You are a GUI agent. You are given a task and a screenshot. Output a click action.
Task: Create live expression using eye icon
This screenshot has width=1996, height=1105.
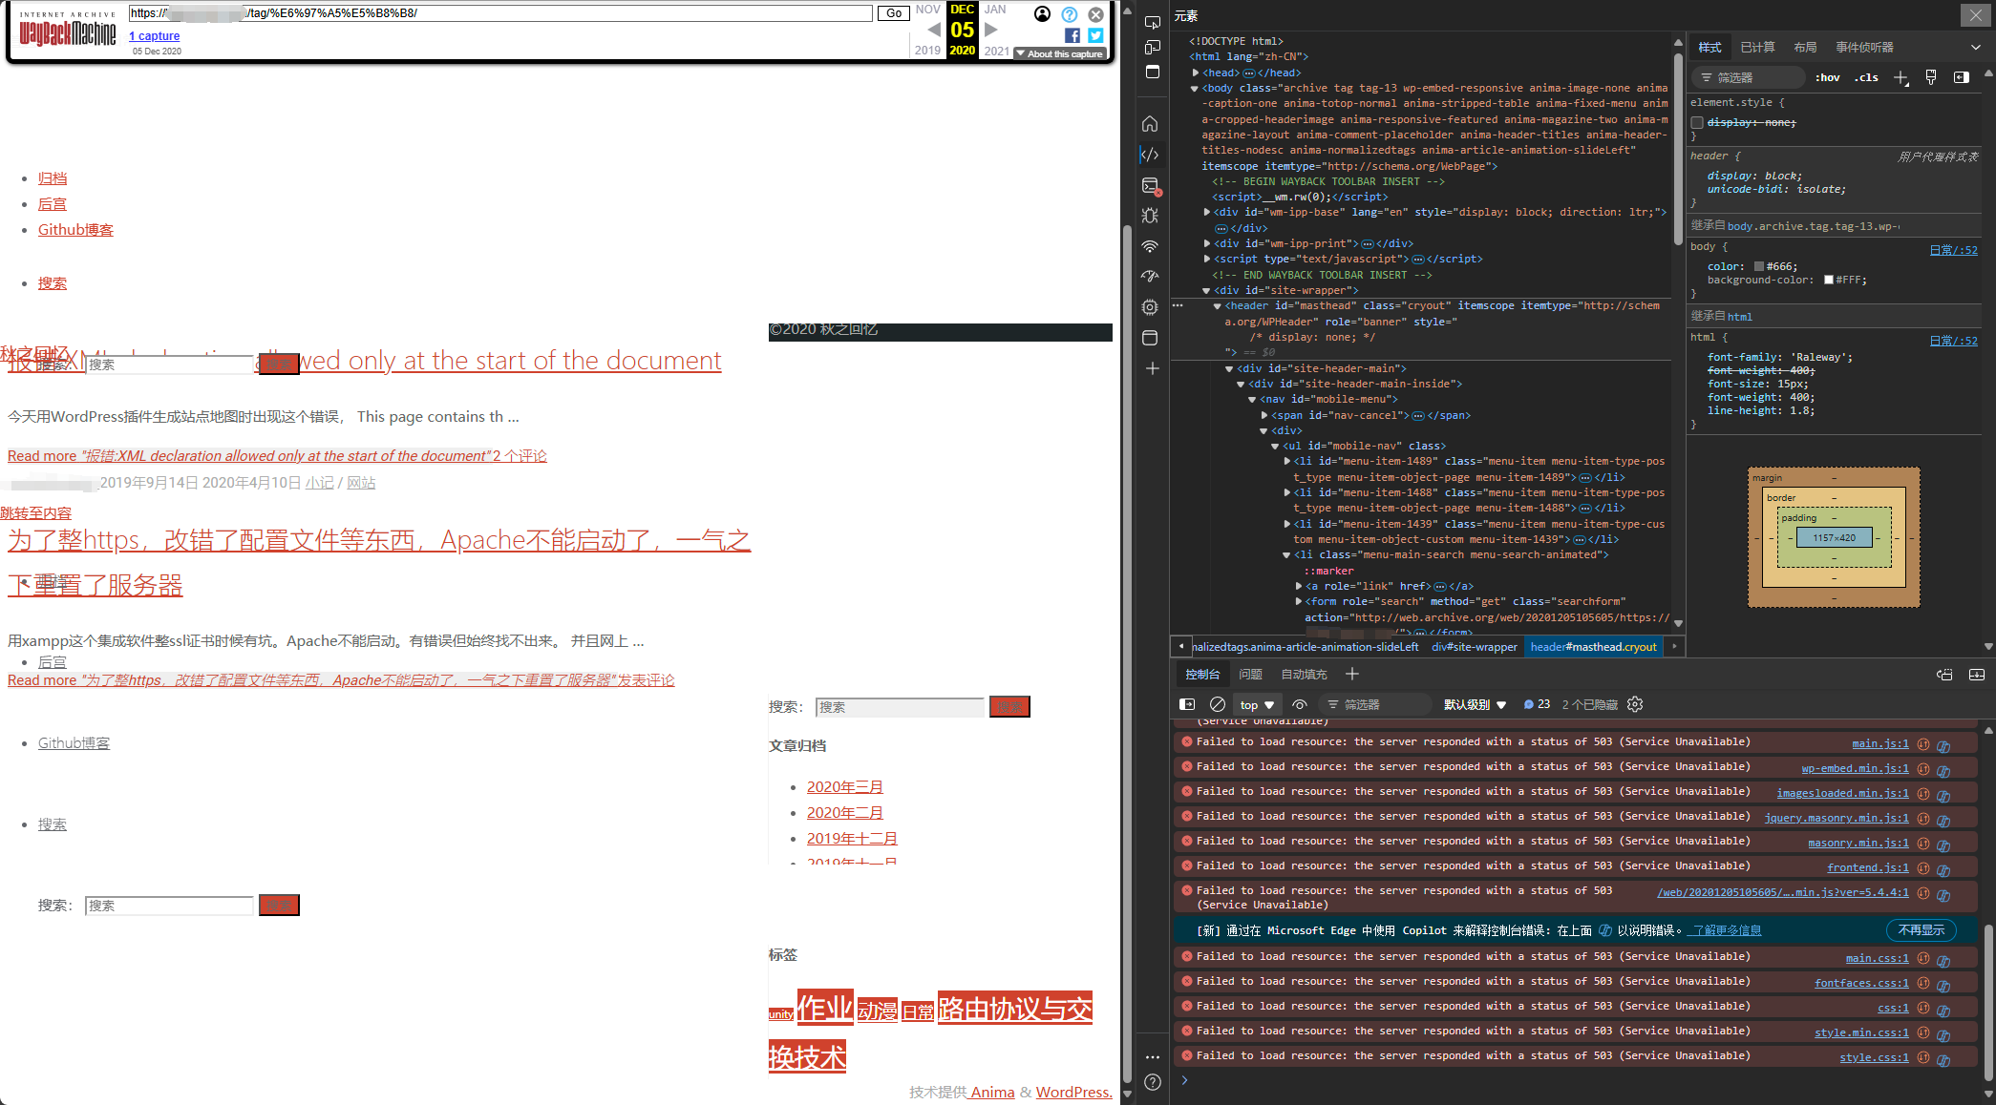tap(1300, 704)
